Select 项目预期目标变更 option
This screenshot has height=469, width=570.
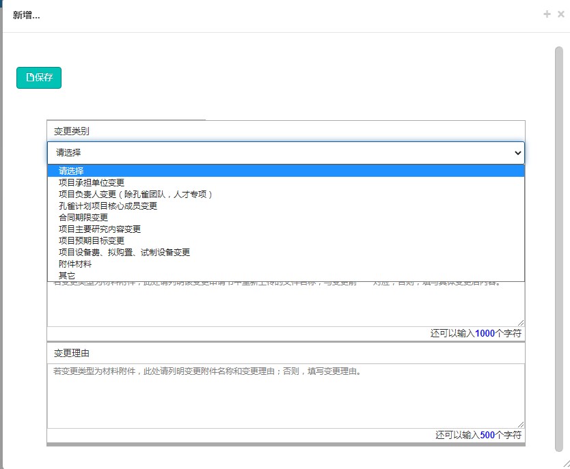pos(92,240)
